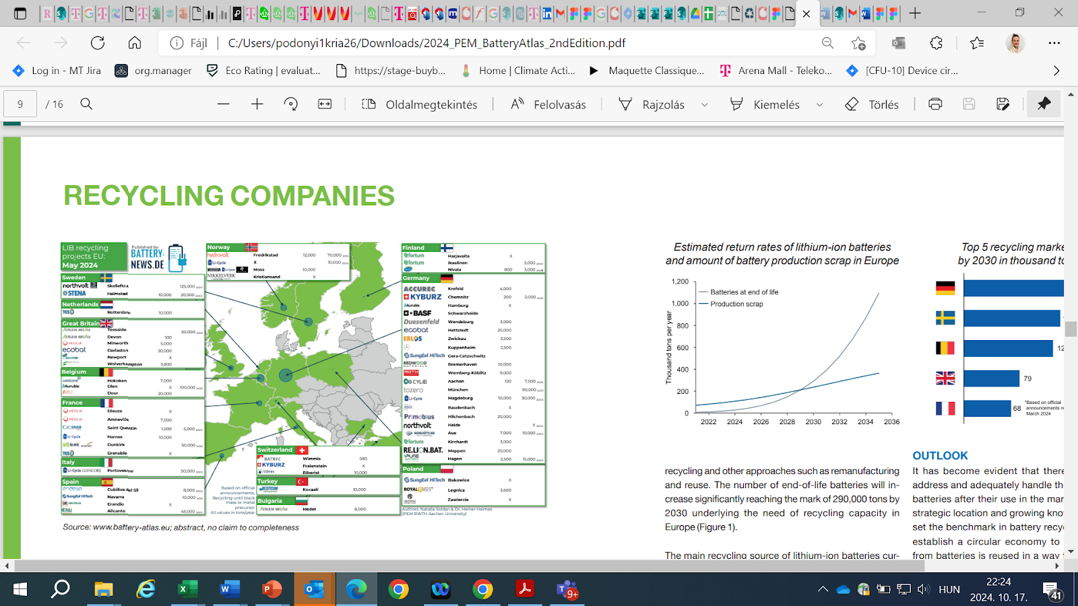Open Word from the taskbar
The height and width of the screenshot is (606, 1078).
click(230, 590)
